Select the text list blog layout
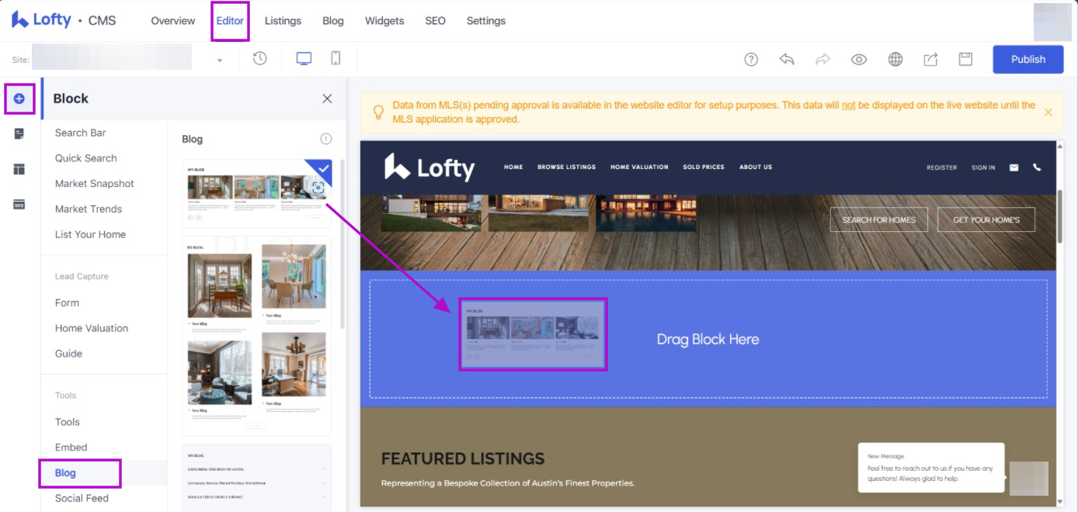The height and width of the screenshot is (512, 1078). pos(256,478)
